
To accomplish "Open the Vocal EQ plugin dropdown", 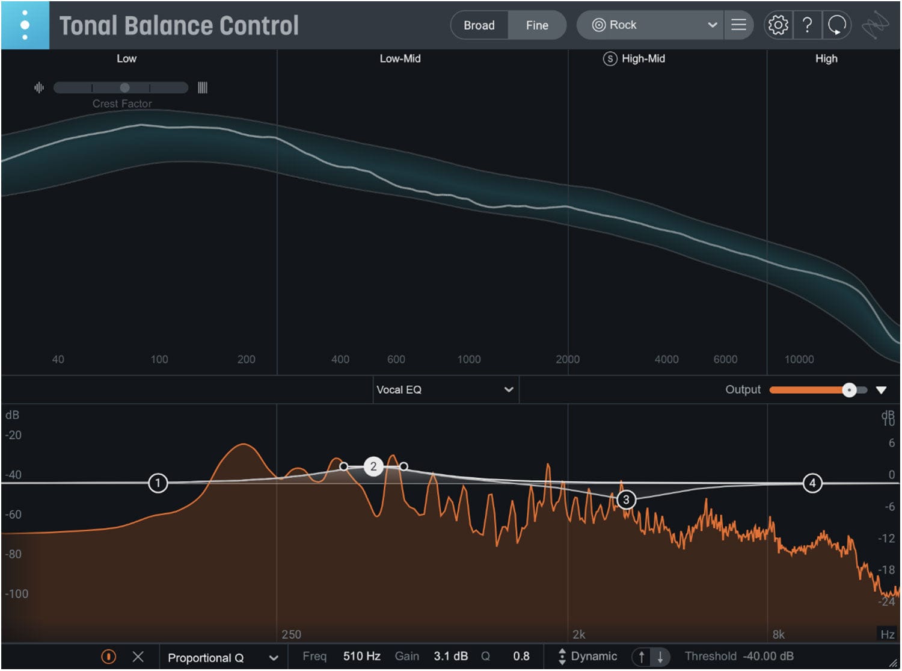I will tap(445, 390).
